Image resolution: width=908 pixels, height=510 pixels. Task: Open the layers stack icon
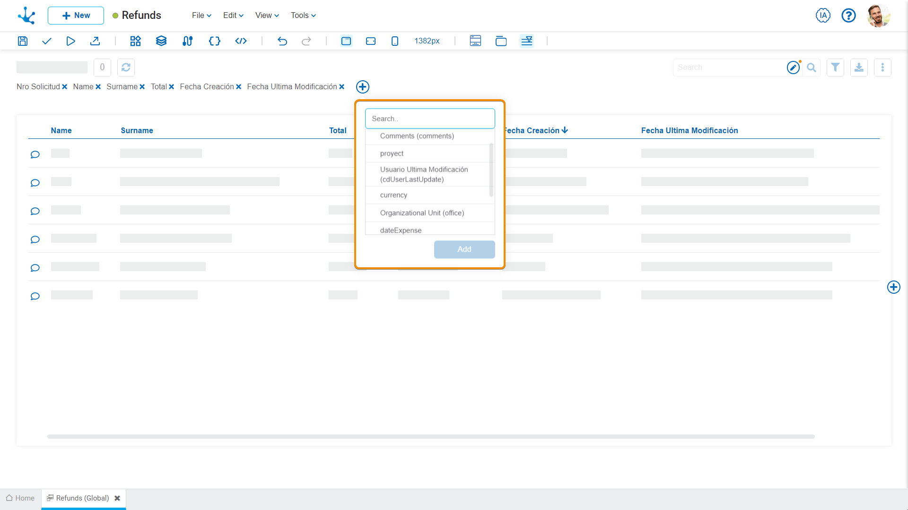coord(161,41)
